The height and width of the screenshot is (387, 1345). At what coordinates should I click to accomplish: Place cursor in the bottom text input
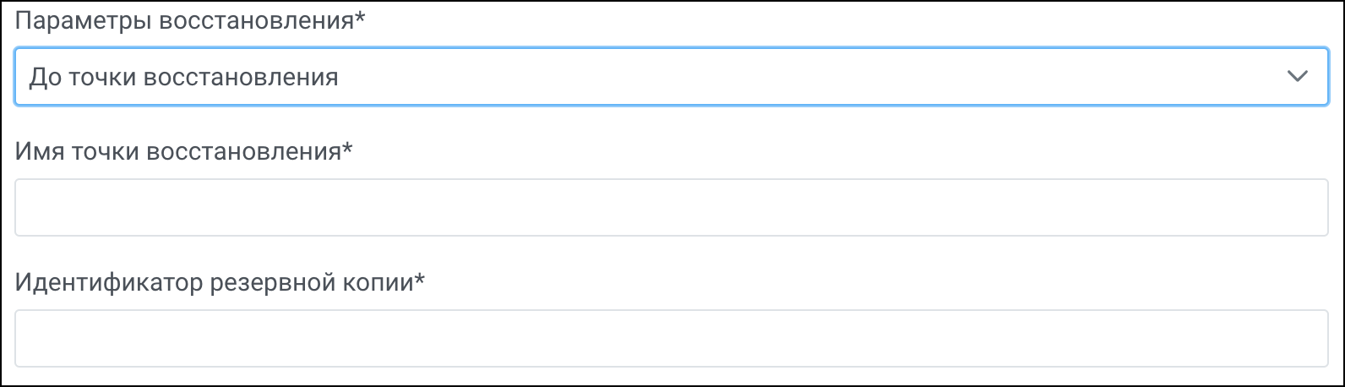pyautogui.click(x=671, y=338)
